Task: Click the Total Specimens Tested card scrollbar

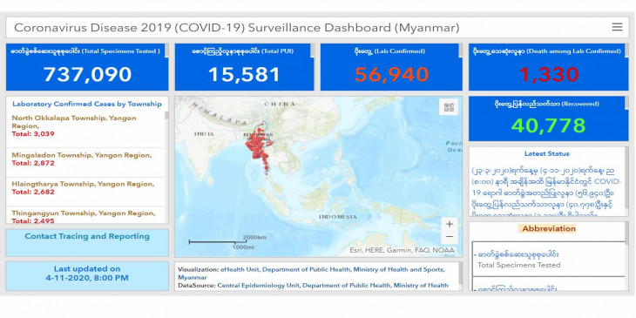Action: 166,51
